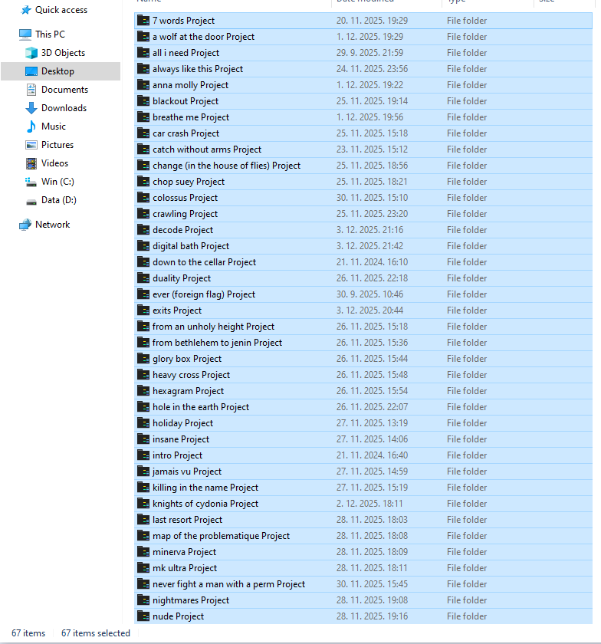601x644 pixels.
Task: Select 'a wolf at the door Project' name
Action: [x=203, y=37]
